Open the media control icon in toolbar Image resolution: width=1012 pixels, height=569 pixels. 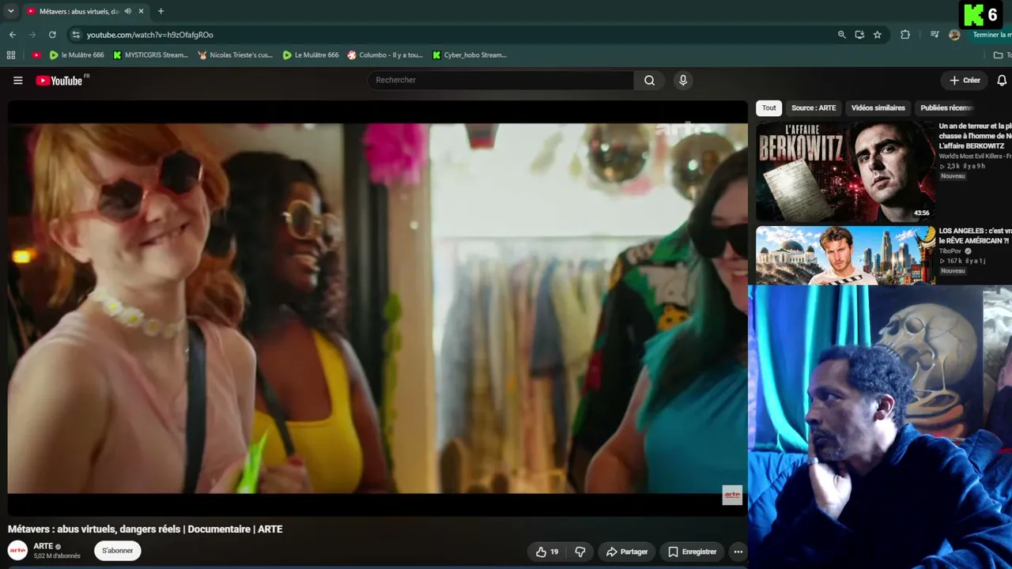click(x=935, y=35)
